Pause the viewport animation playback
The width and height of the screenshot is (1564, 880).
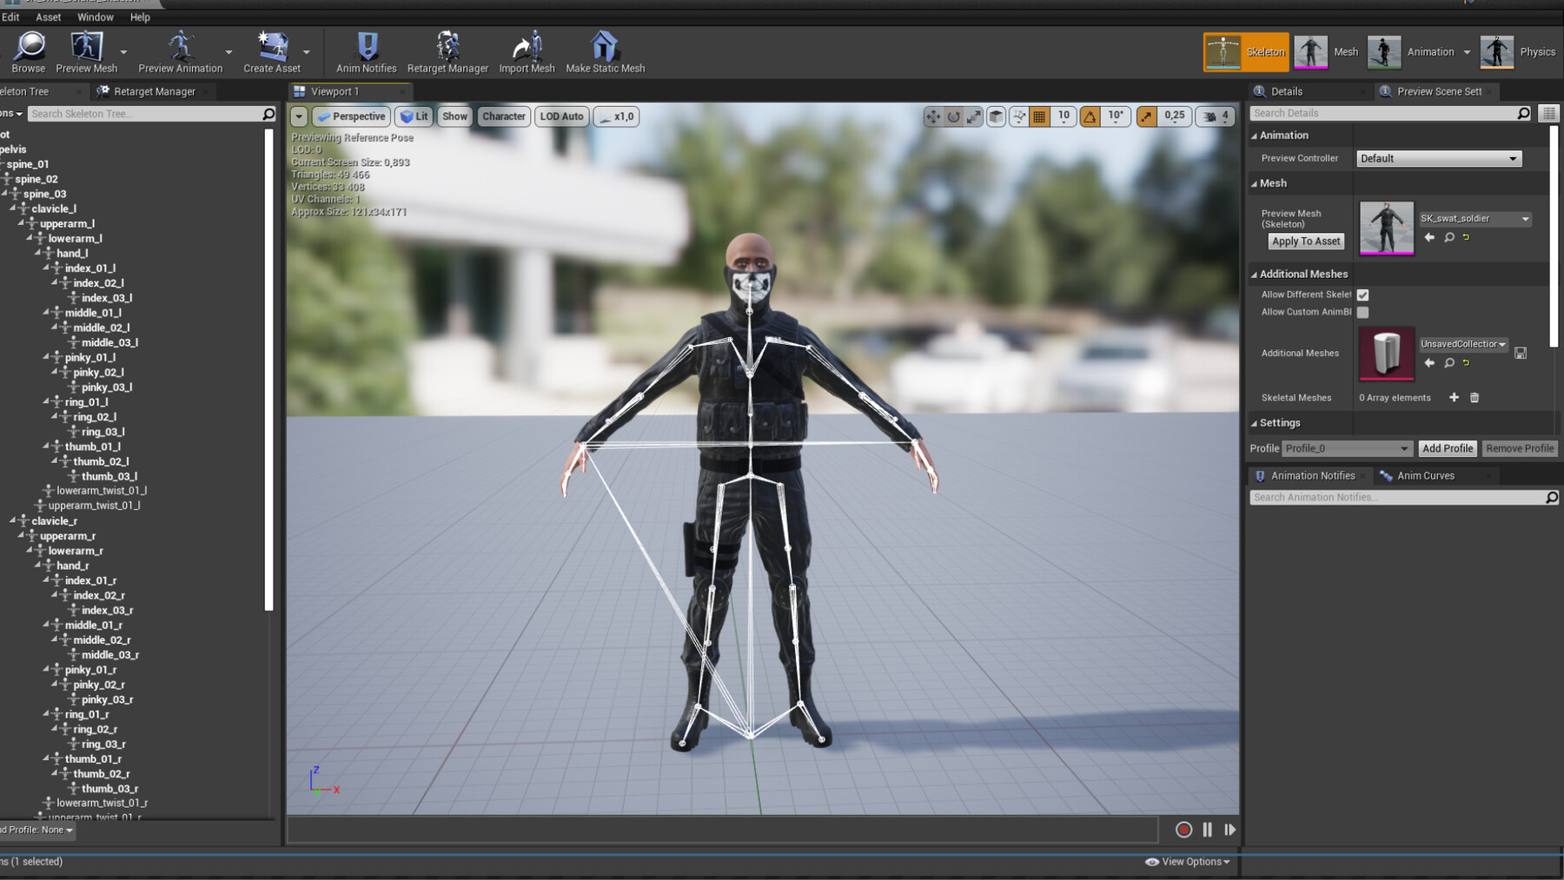1207,830
